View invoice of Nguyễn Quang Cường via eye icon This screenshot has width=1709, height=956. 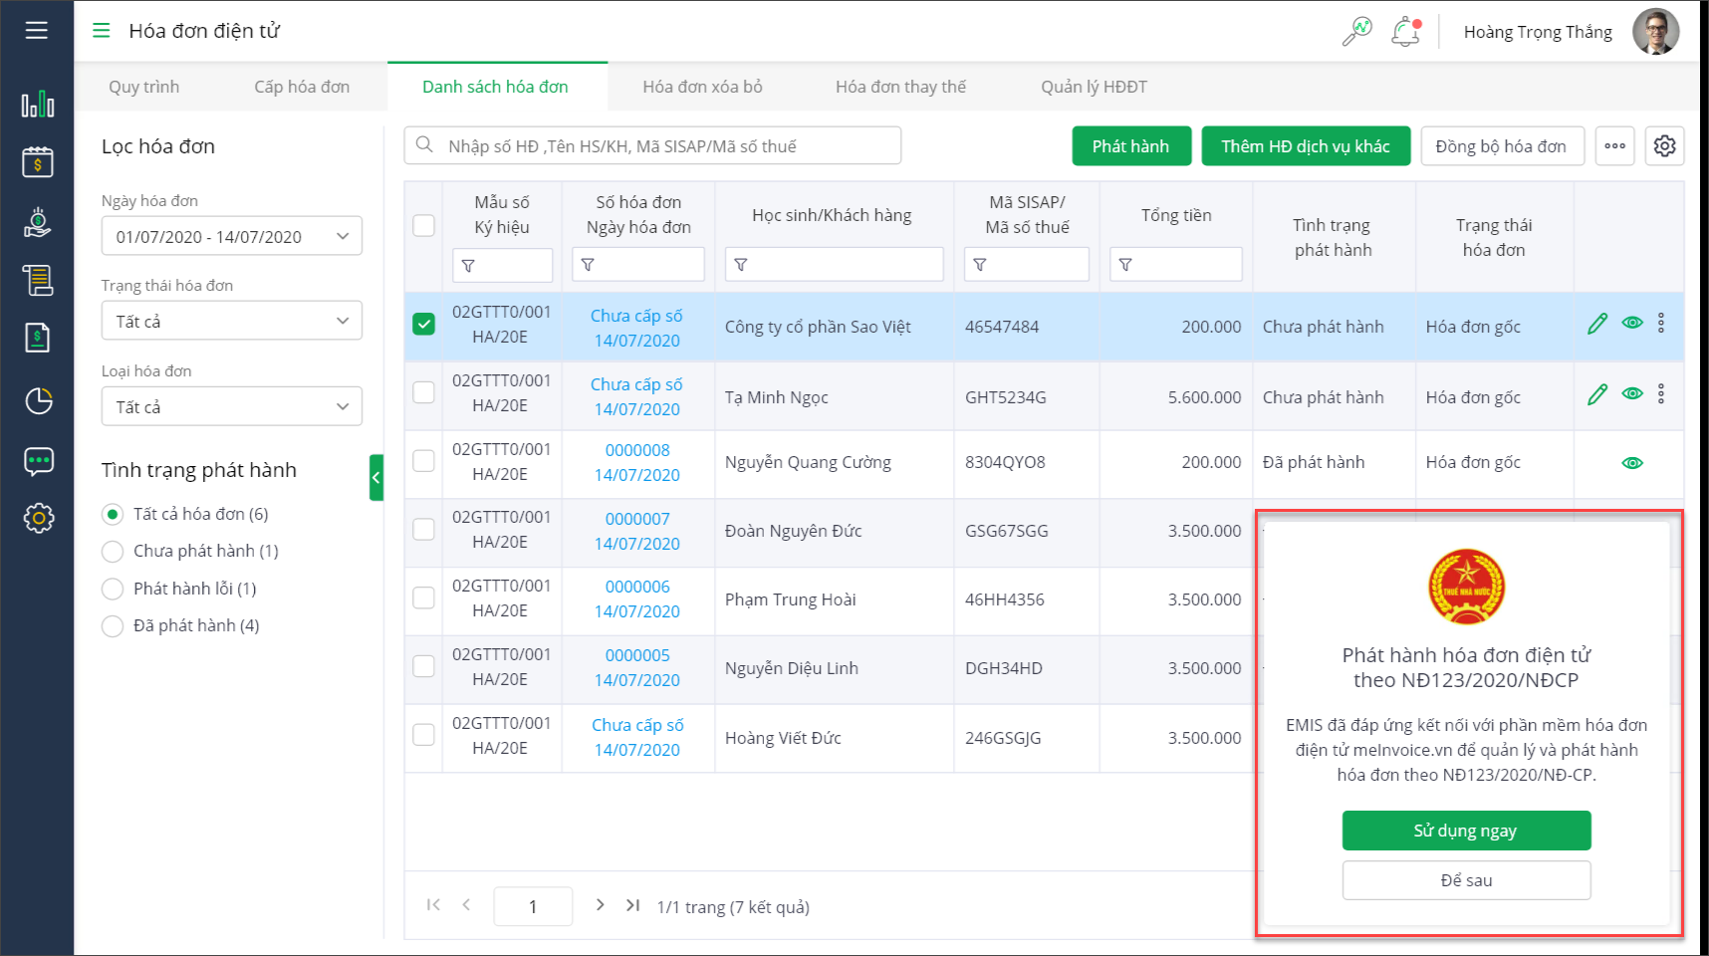1631,463
